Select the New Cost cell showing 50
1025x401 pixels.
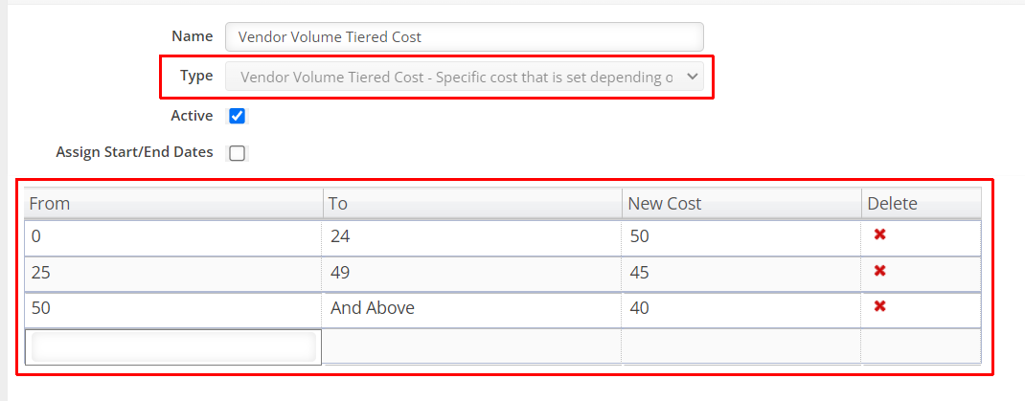click(740, 236)
